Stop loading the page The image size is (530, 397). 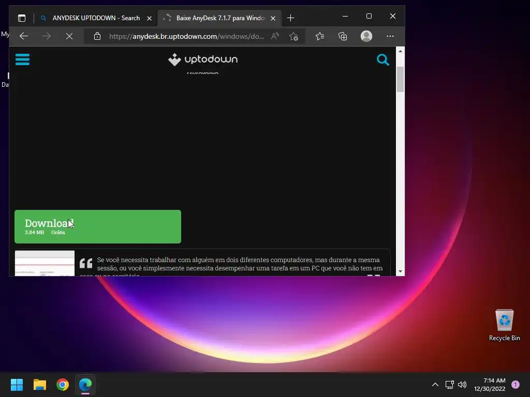click(69, 36)
